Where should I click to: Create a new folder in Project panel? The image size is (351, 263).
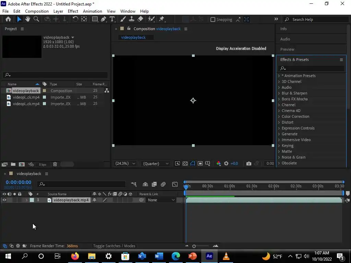coord(13,164)
